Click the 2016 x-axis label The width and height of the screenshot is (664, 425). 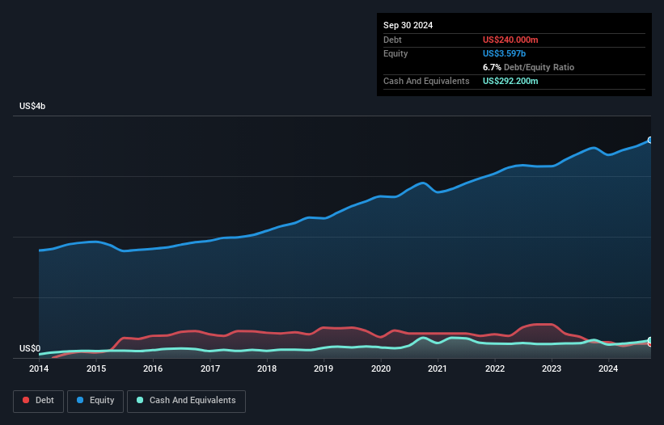[x=153, y=368]
